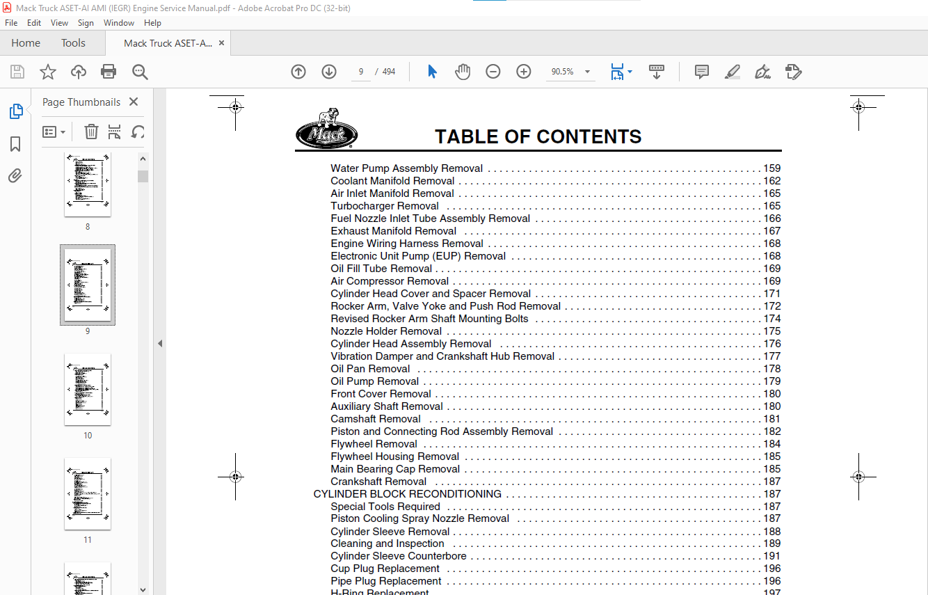Select page 10 thumbnail
Image resolution: width=928 pixels, height=595 pixels.
point(88,389)
